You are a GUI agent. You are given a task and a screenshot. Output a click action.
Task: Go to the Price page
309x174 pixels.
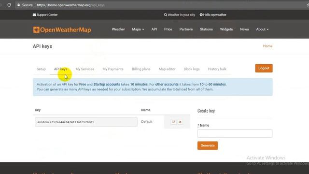(168, 29)
